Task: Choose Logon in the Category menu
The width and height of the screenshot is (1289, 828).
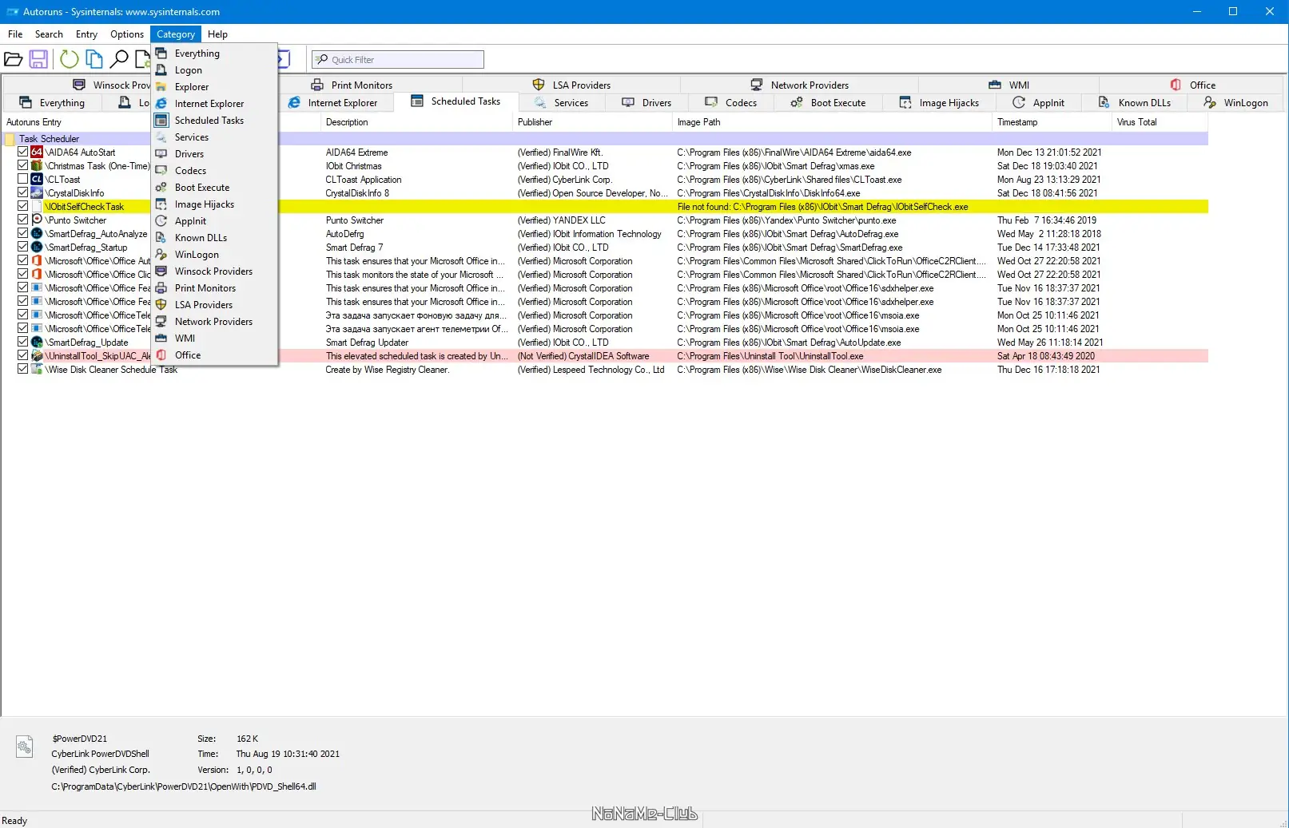Action: [214, 70]
